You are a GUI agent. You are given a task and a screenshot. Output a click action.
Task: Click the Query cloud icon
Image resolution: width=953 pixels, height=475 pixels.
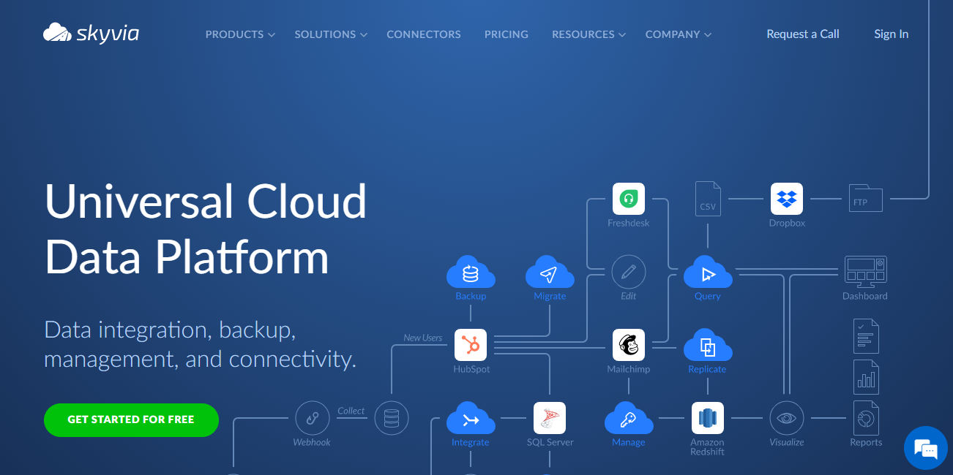click(x=708, y=272)
